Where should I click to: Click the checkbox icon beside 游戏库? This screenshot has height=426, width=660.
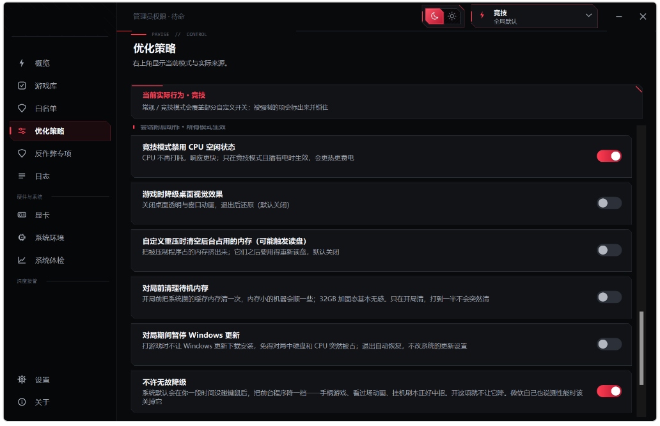coord(22,86)
